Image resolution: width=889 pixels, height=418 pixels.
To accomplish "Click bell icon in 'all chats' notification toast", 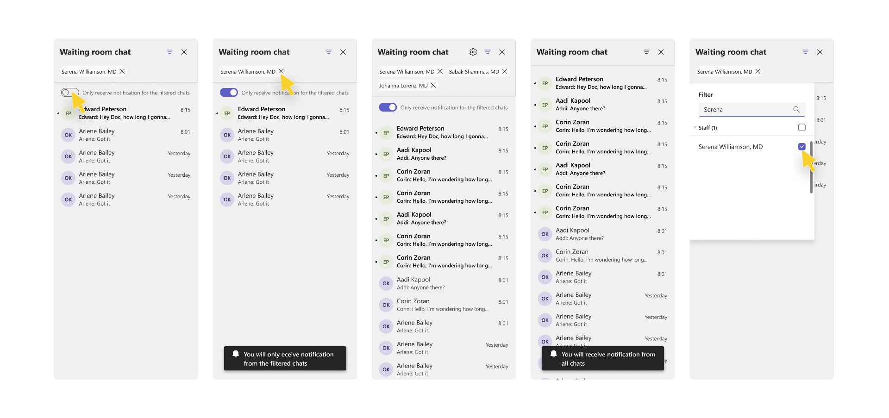I will tap(553, 354).
